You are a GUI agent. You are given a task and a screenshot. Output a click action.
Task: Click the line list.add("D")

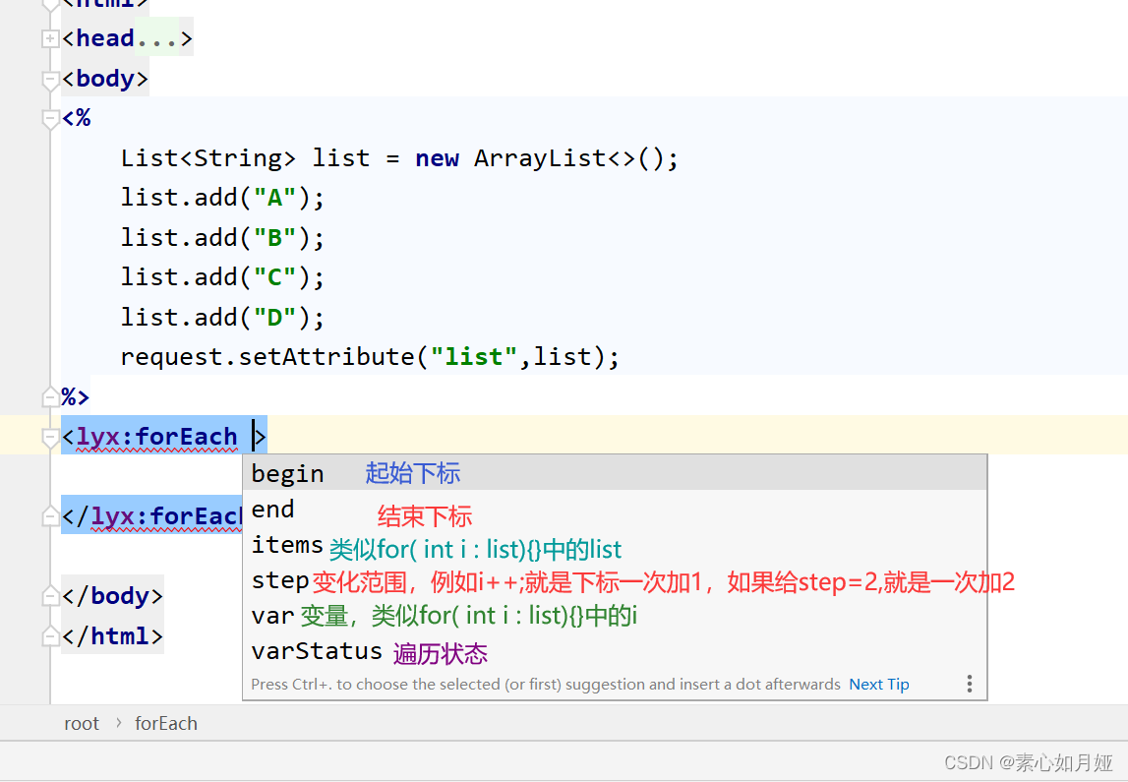pos(222,318)
